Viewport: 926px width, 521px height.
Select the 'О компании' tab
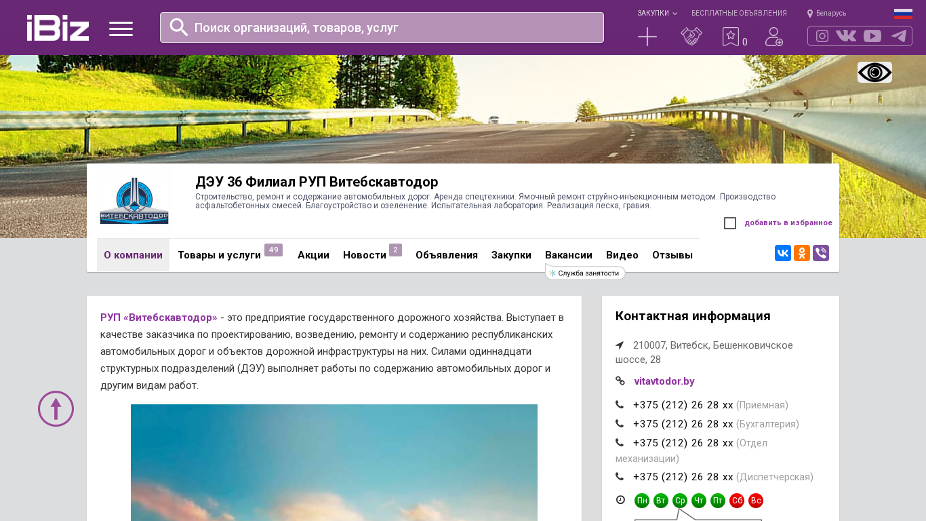[133, 255]
